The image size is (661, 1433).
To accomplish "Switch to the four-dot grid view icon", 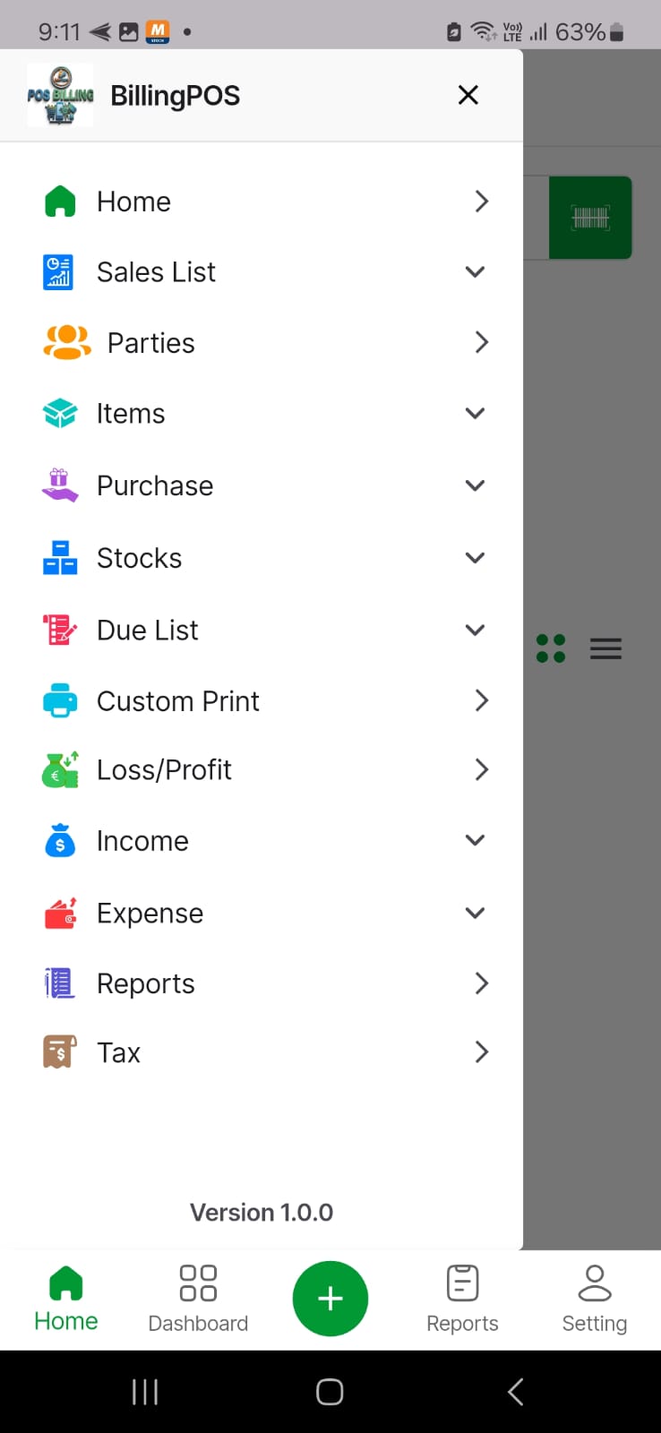I will [x=551, y=648].
